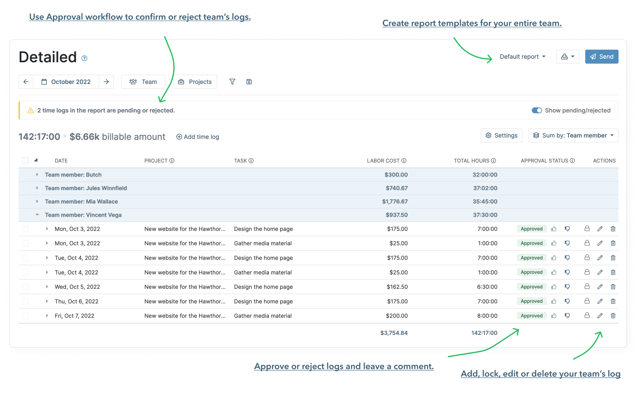Image resolution: width=641 pixels, height=394 pixels.
Task: Open link Create report templates for your team
Action: (x=472, y=23)
